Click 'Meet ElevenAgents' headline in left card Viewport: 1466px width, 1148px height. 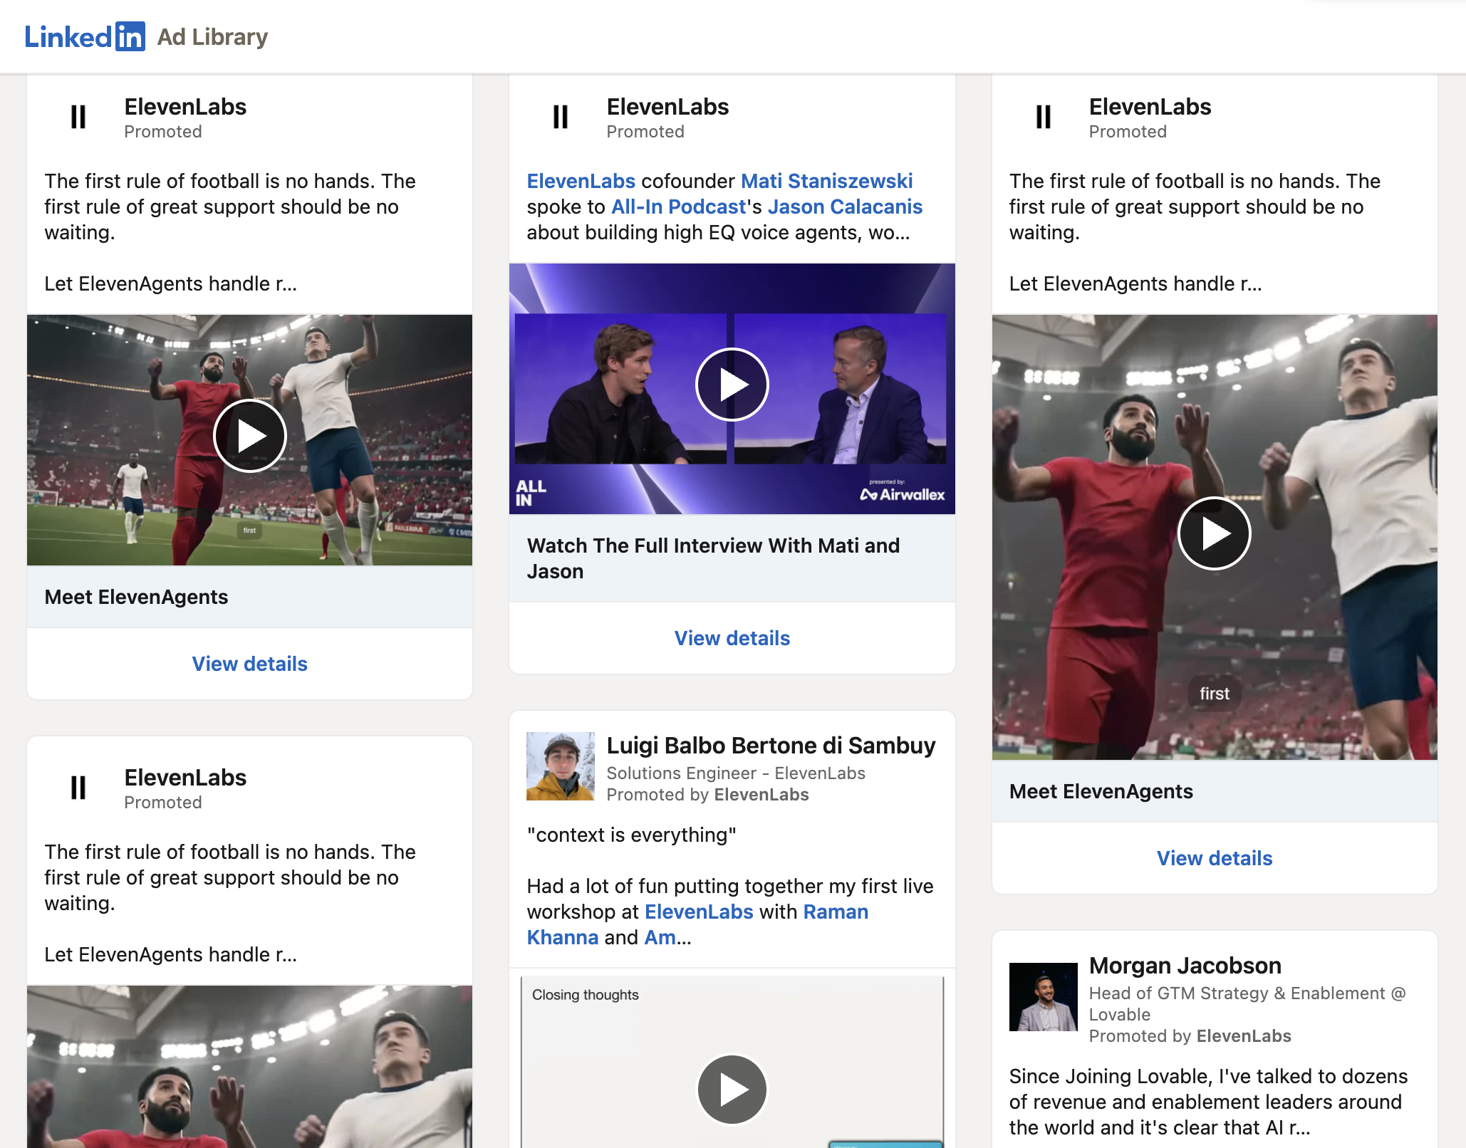click(136, 597)
